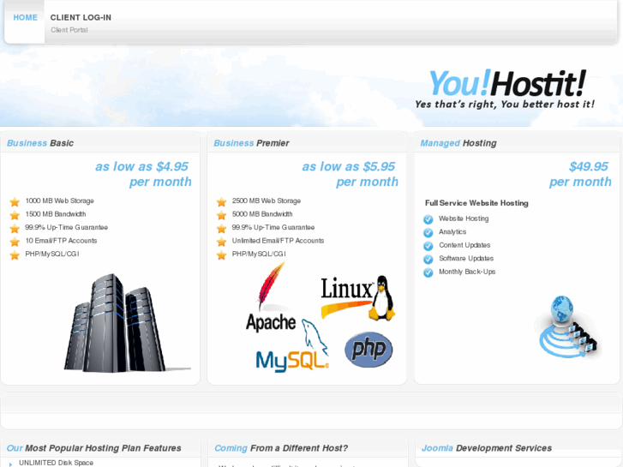Screen dimensions: 623x467
Task: Click the globe network image
Action: pyautogui.click(x=568, y=326)
